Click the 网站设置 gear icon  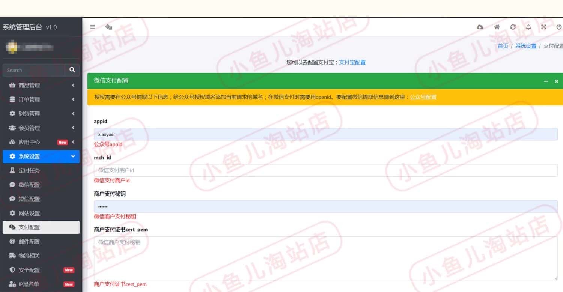[12, 213]
